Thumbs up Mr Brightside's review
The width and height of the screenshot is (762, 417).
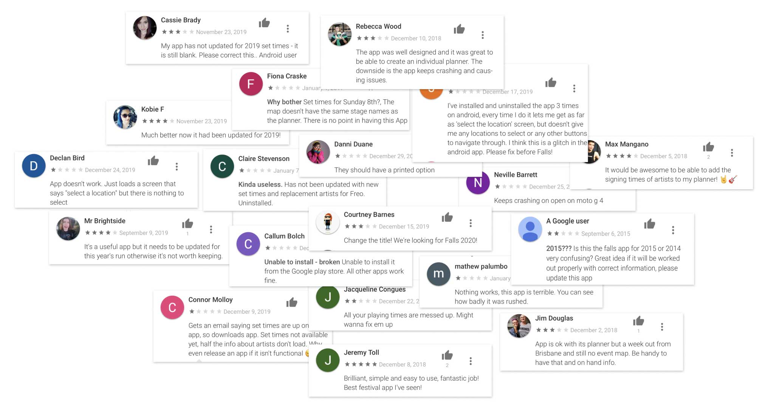pos(187,224)
